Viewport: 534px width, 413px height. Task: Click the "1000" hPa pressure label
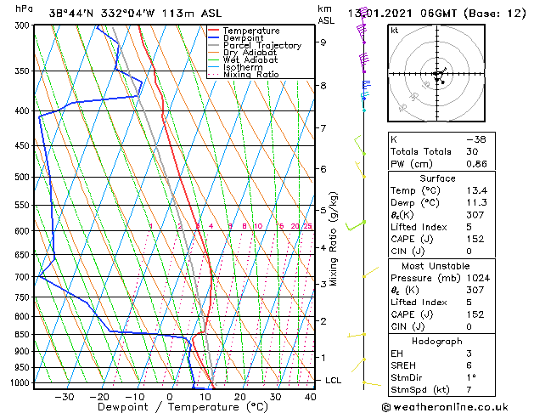click(x=21, y=383)
